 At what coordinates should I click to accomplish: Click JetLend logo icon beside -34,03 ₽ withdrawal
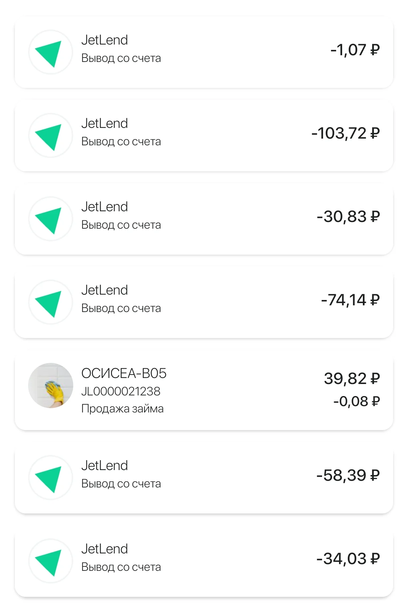point(50,561)
